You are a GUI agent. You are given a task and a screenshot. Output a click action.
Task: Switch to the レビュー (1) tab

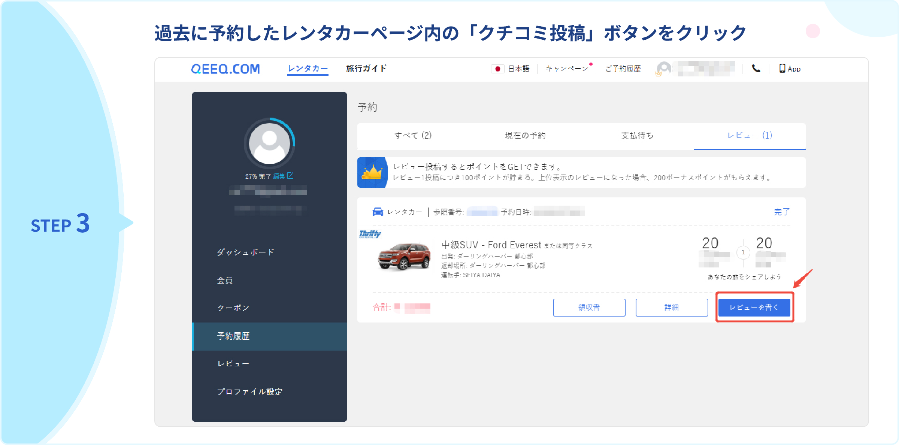(x=750, y=136)
